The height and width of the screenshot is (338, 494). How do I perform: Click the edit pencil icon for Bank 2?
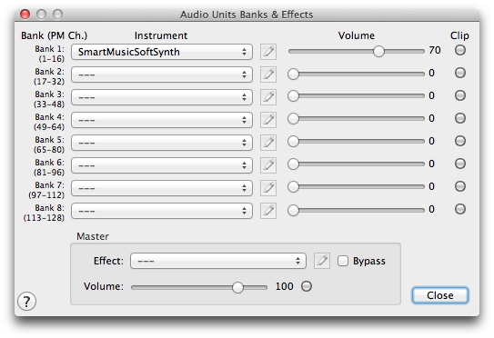268,75
